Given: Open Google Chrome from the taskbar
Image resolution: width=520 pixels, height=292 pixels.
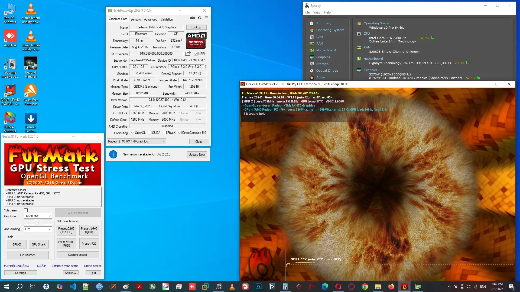Looking at the screenshot, I should tap(365, 286).
